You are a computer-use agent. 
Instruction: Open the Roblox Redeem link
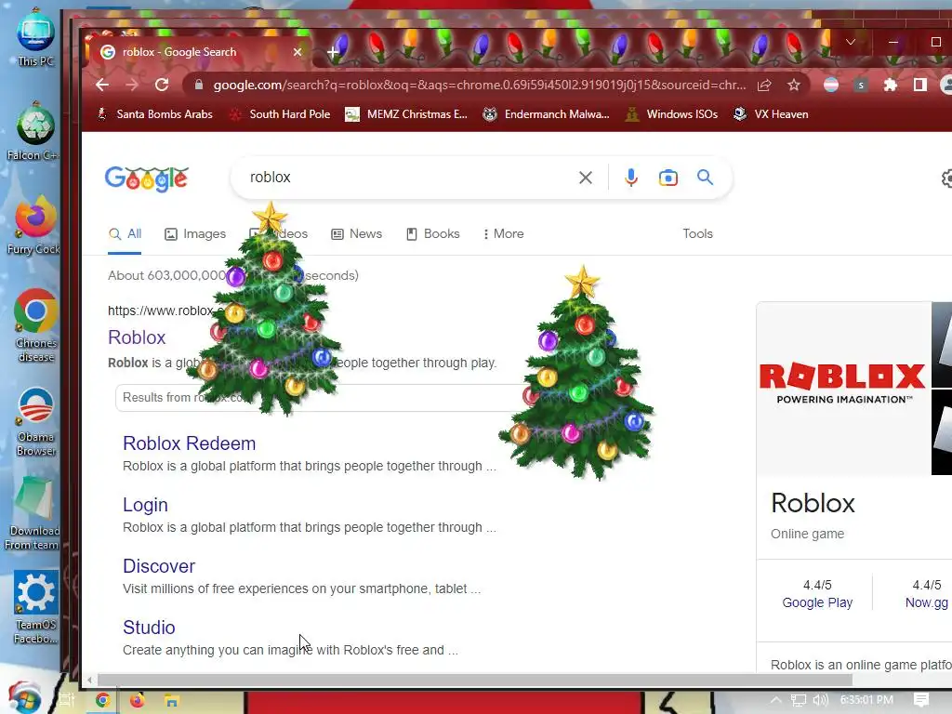coord(189,443)
